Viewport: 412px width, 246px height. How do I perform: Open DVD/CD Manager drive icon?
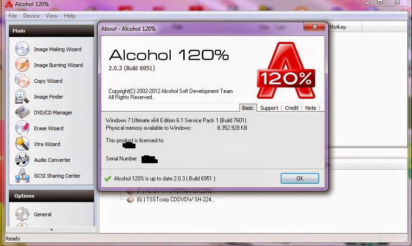[22, 112]
